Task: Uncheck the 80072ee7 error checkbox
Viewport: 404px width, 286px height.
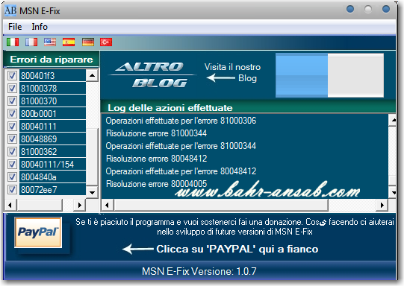Action: click(12, 189)
